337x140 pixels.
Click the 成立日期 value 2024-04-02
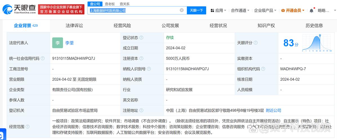(x=176, y=48)
